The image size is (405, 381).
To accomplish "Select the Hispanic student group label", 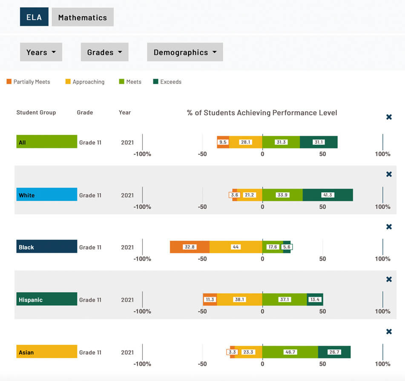I will click(47, 299).
